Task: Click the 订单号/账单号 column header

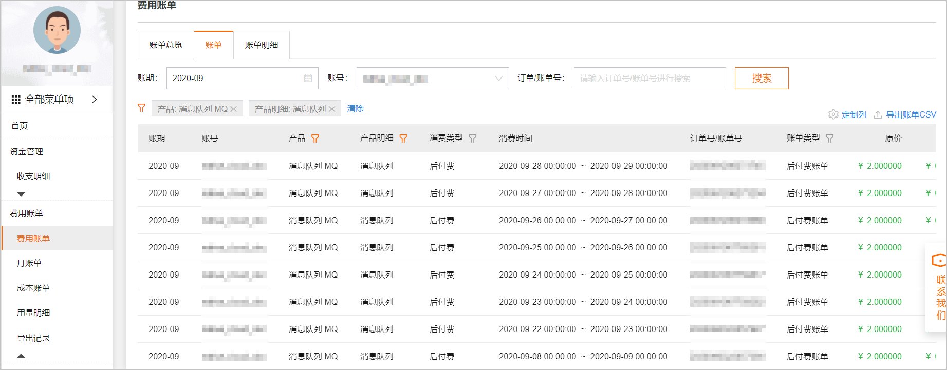Action: coord(716,139)
